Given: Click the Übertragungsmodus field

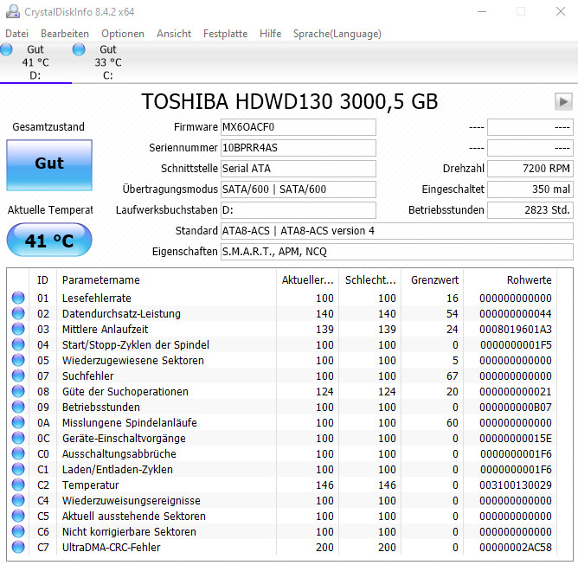Looking at the screenshot, I should tap(299, 189).
